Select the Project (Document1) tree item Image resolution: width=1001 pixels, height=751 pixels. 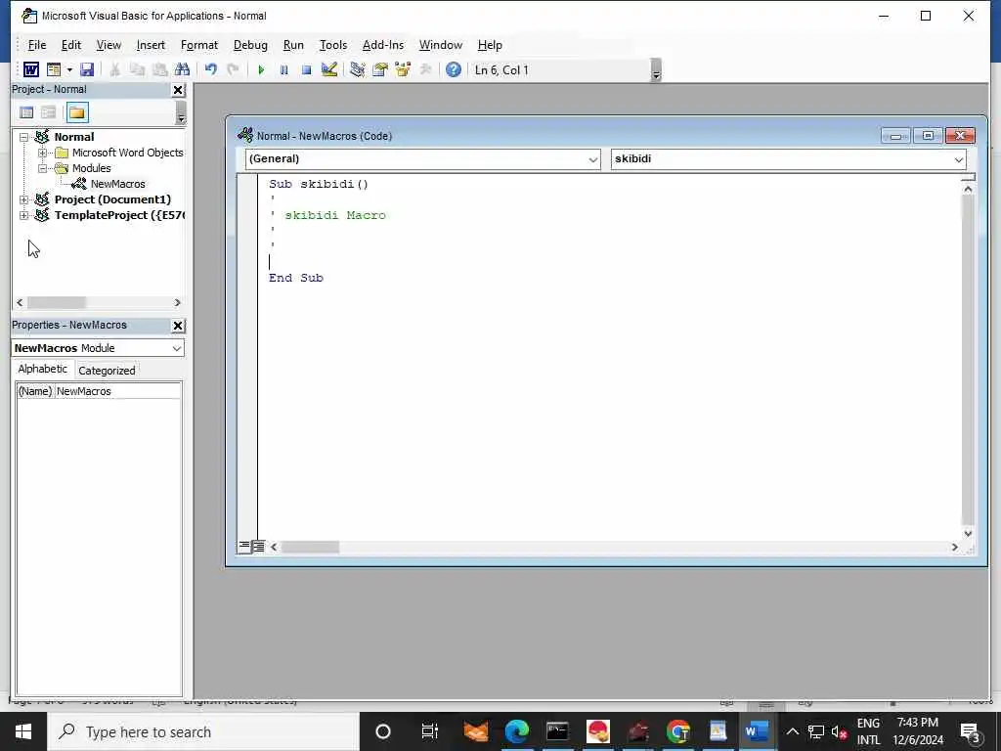tap(112, 199)
